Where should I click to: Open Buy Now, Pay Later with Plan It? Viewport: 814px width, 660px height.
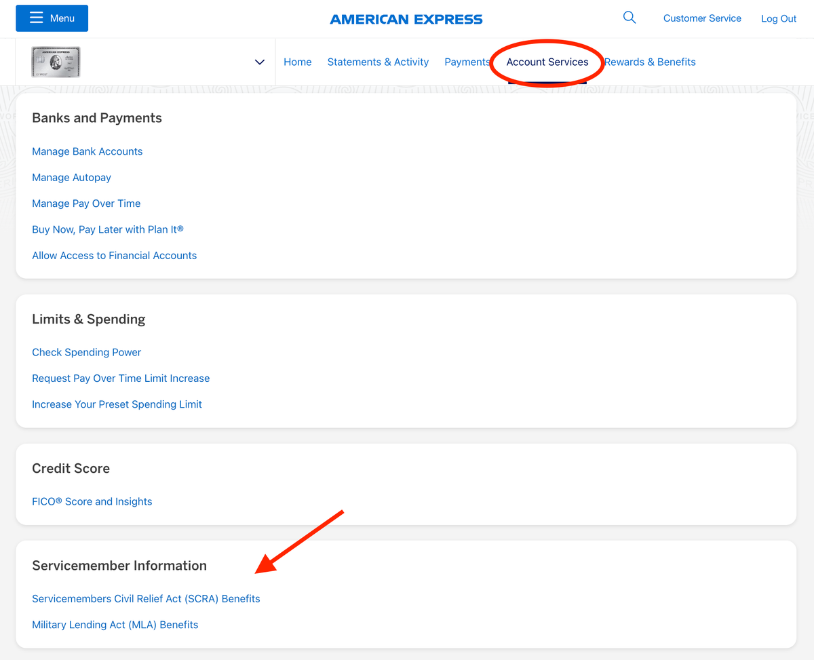click(x=107, y=229)
